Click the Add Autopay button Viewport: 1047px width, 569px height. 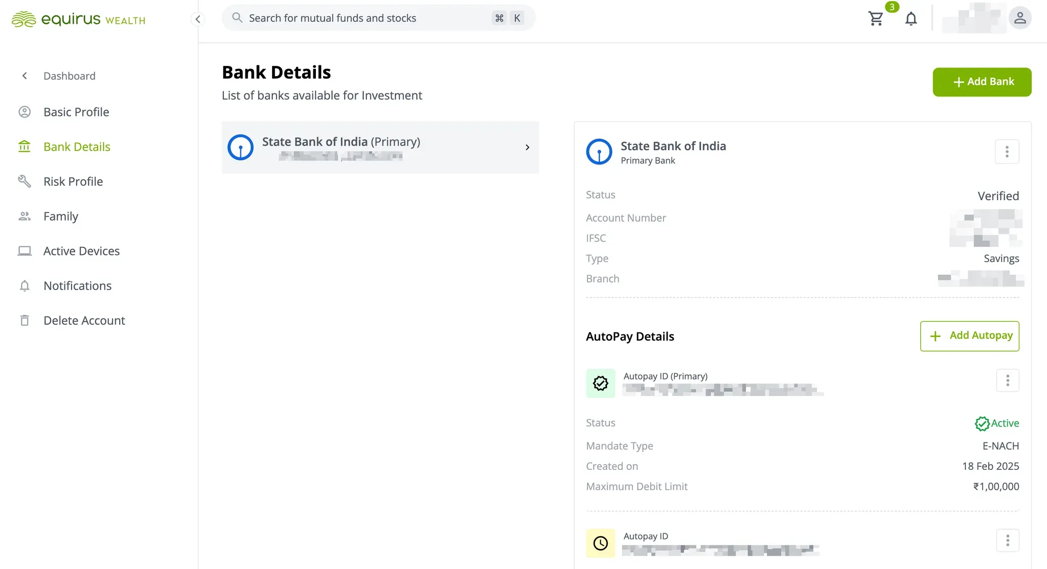click(969, 336)
